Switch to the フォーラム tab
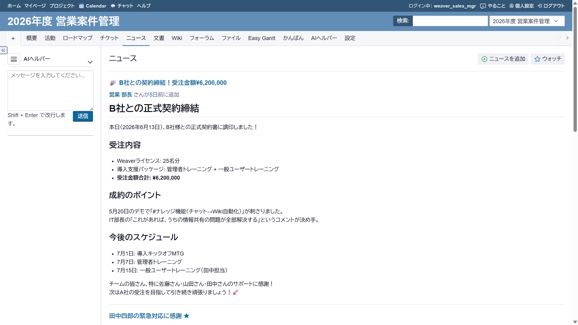Image resolution: width=578 pixels, height=325 pixels. tap(202, 38)
